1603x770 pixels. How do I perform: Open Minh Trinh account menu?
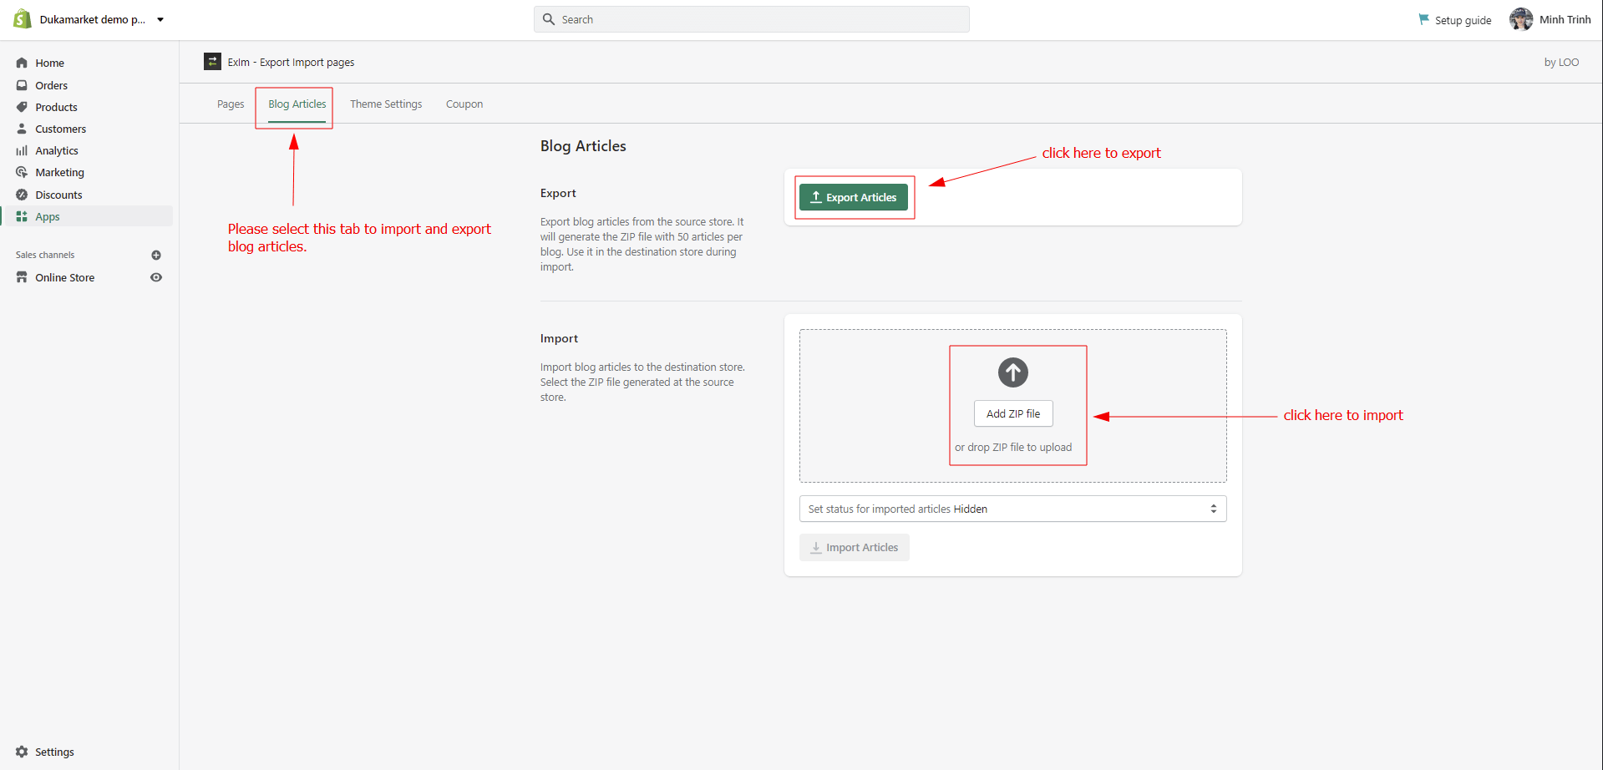tap(1550, 20)
